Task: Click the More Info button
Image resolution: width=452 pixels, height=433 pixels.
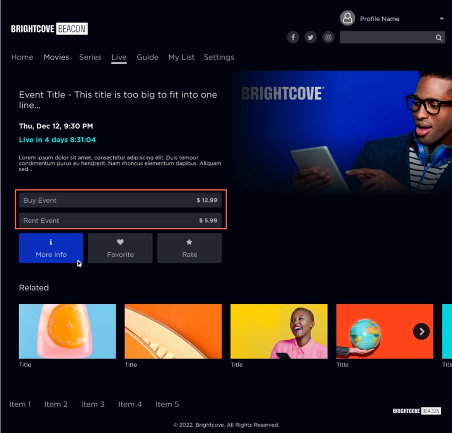Action: 51,248
